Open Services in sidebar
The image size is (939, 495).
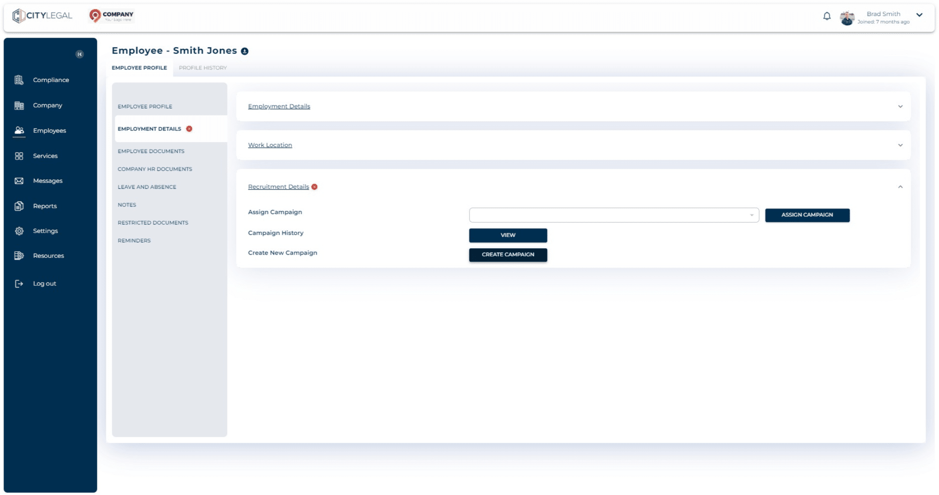click(45, 156)
